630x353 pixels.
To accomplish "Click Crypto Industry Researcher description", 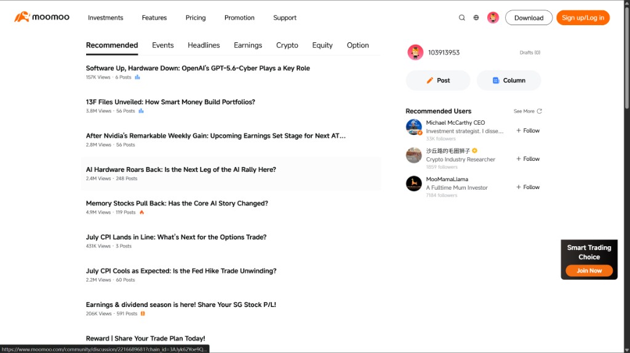I will coord(460,159).
